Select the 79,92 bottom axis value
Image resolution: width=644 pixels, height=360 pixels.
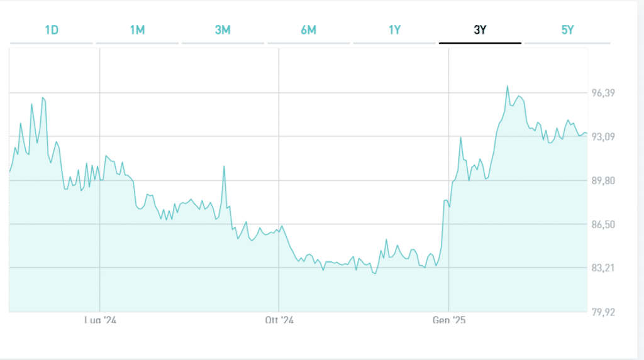(x=602, y=312)
